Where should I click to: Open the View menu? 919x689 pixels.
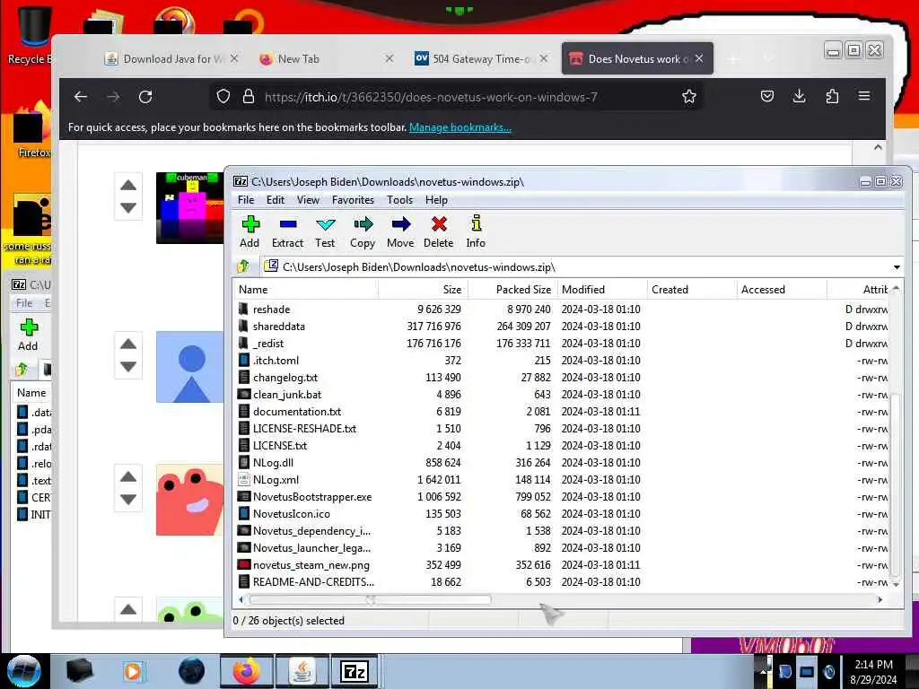[308, 200]
